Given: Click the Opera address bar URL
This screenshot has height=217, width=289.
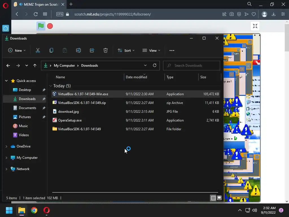Looking at the screenshot, I should [x=113, y=14].
